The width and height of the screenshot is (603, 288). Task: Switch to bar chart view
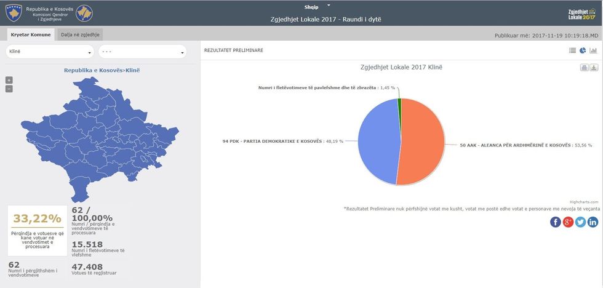(x=593, y=50)
